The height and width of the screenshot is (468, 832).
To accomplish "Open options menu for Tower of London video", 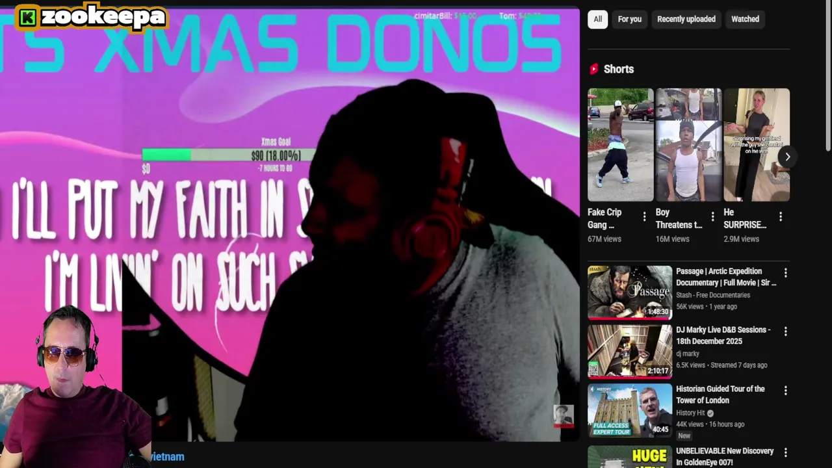I will 785,391.
